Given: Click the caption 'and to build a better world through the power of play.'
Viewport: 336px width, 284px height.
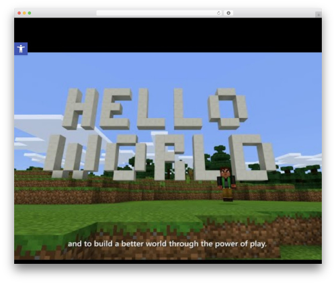Looking at the screenshot, I should pos(167,244).
